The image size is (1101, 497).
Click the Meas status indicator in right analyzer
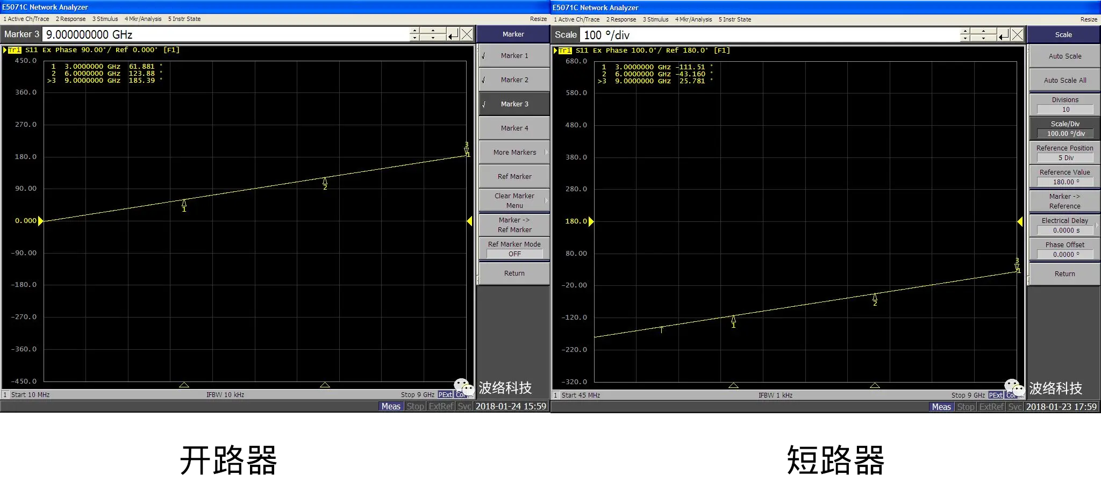point(941,407)
